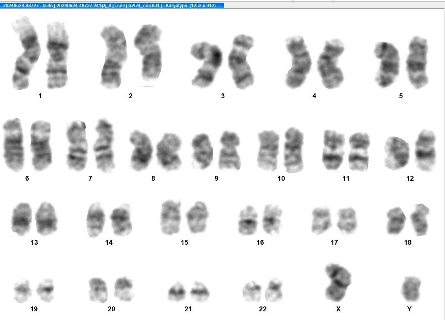The image size is (445, 320).
Task: Select the right chromosome 14
Action: [121, 220]
